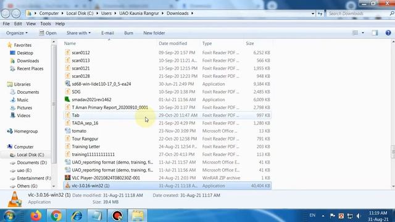The width and height of the screenshot is (395, 222).
Task: Sort by the Type column header
Action: click(x=207, y=43)
